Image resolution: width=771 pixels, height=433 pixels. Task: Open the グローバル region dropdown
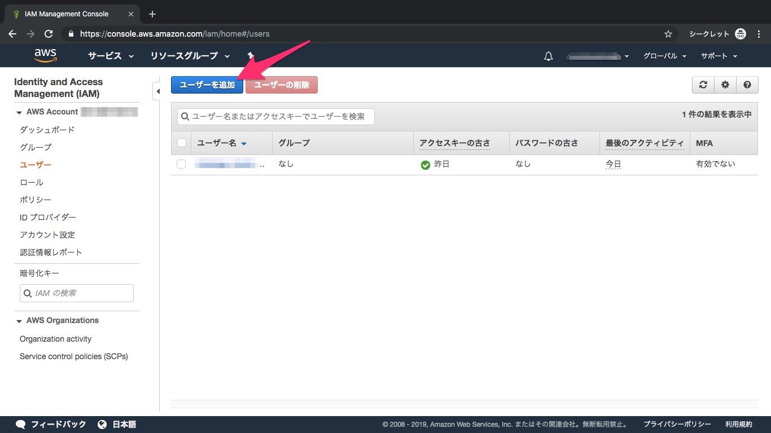point(665,56)
